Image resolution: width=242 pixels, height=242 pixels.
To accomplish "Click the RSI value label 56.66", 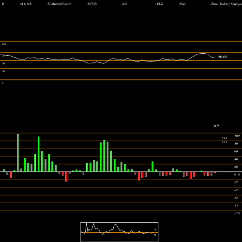I will click(223, 57).
